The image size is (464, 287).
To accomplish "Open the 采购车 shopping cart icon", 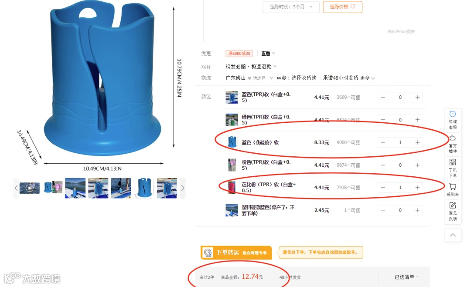I will pyautogui.click(x=453, y=190).
